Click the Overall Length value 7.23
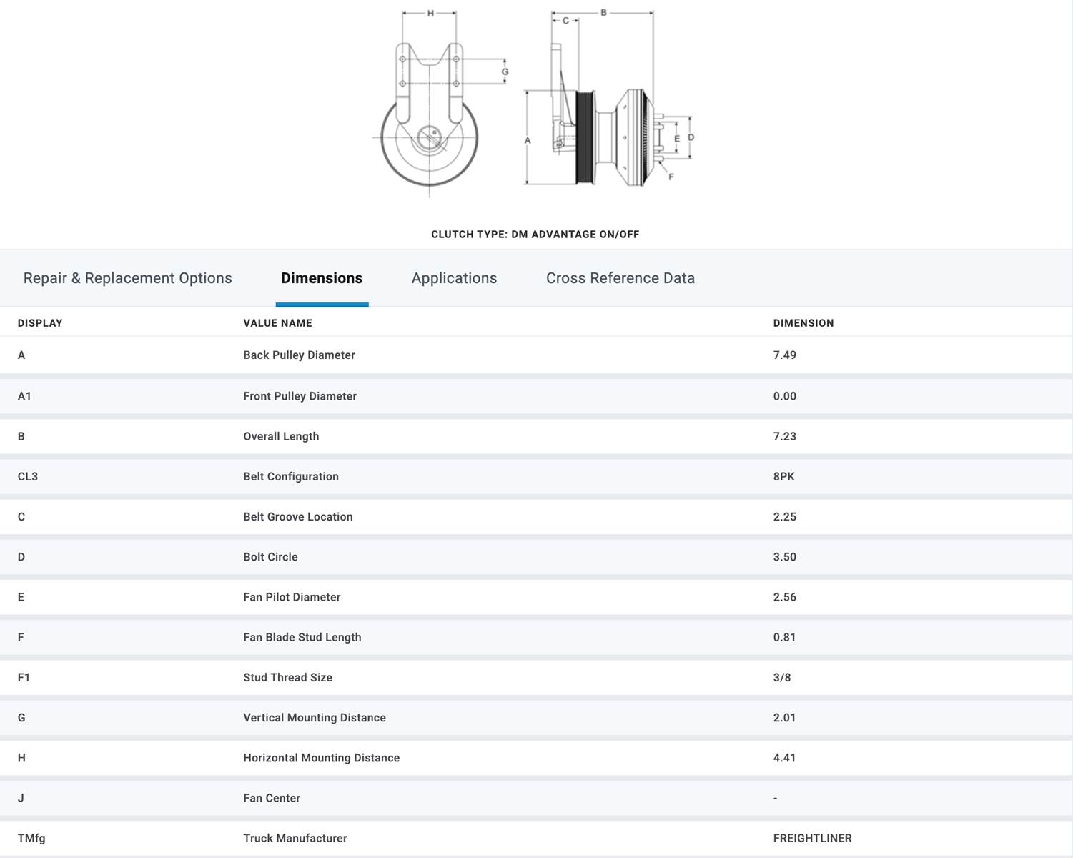 (784, 436)
